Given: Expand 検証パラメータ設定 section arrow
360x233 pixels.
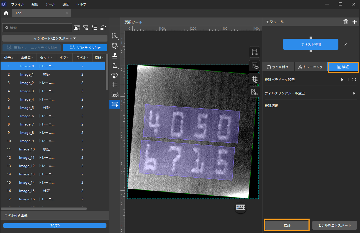Looking at the screenshot, I should (x=342, y=80).
